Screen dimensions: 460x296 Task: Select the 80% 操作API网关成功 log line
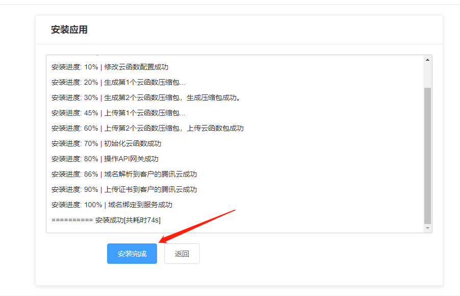point(105,159)
